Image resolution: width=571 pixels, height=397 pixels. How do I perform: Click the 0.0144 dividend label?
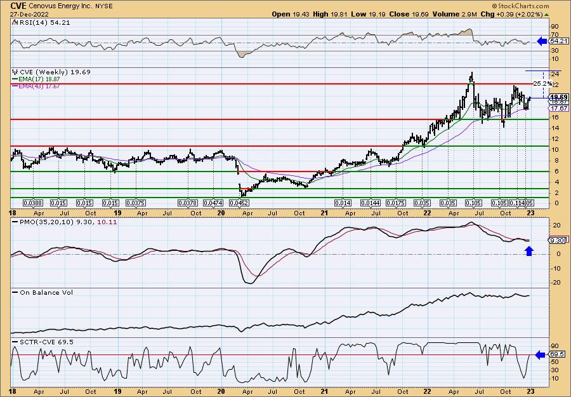[371, 203]
